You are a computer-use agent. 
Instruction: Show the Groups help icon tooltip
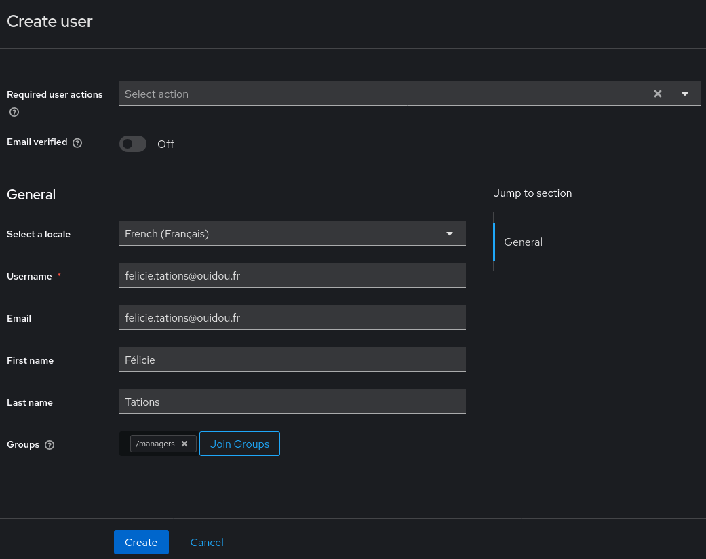click(50, 445)
